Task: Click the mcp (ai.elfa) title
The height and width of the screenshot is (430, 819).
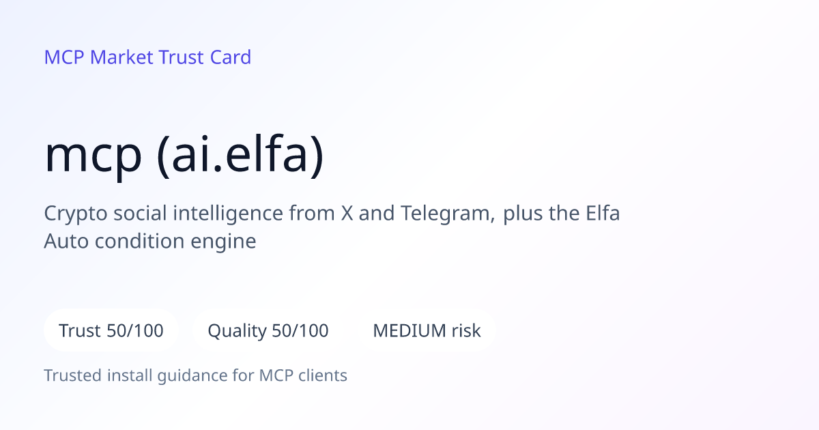Action: tap(184, 156)
